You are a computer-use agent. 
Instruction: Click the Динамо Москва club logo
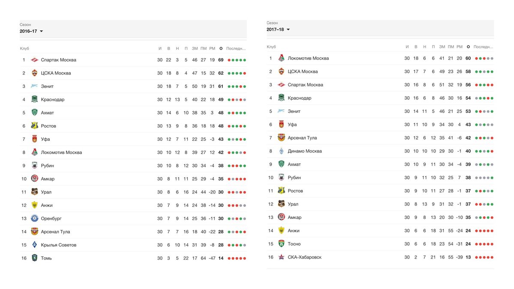[x=281, y=151]
